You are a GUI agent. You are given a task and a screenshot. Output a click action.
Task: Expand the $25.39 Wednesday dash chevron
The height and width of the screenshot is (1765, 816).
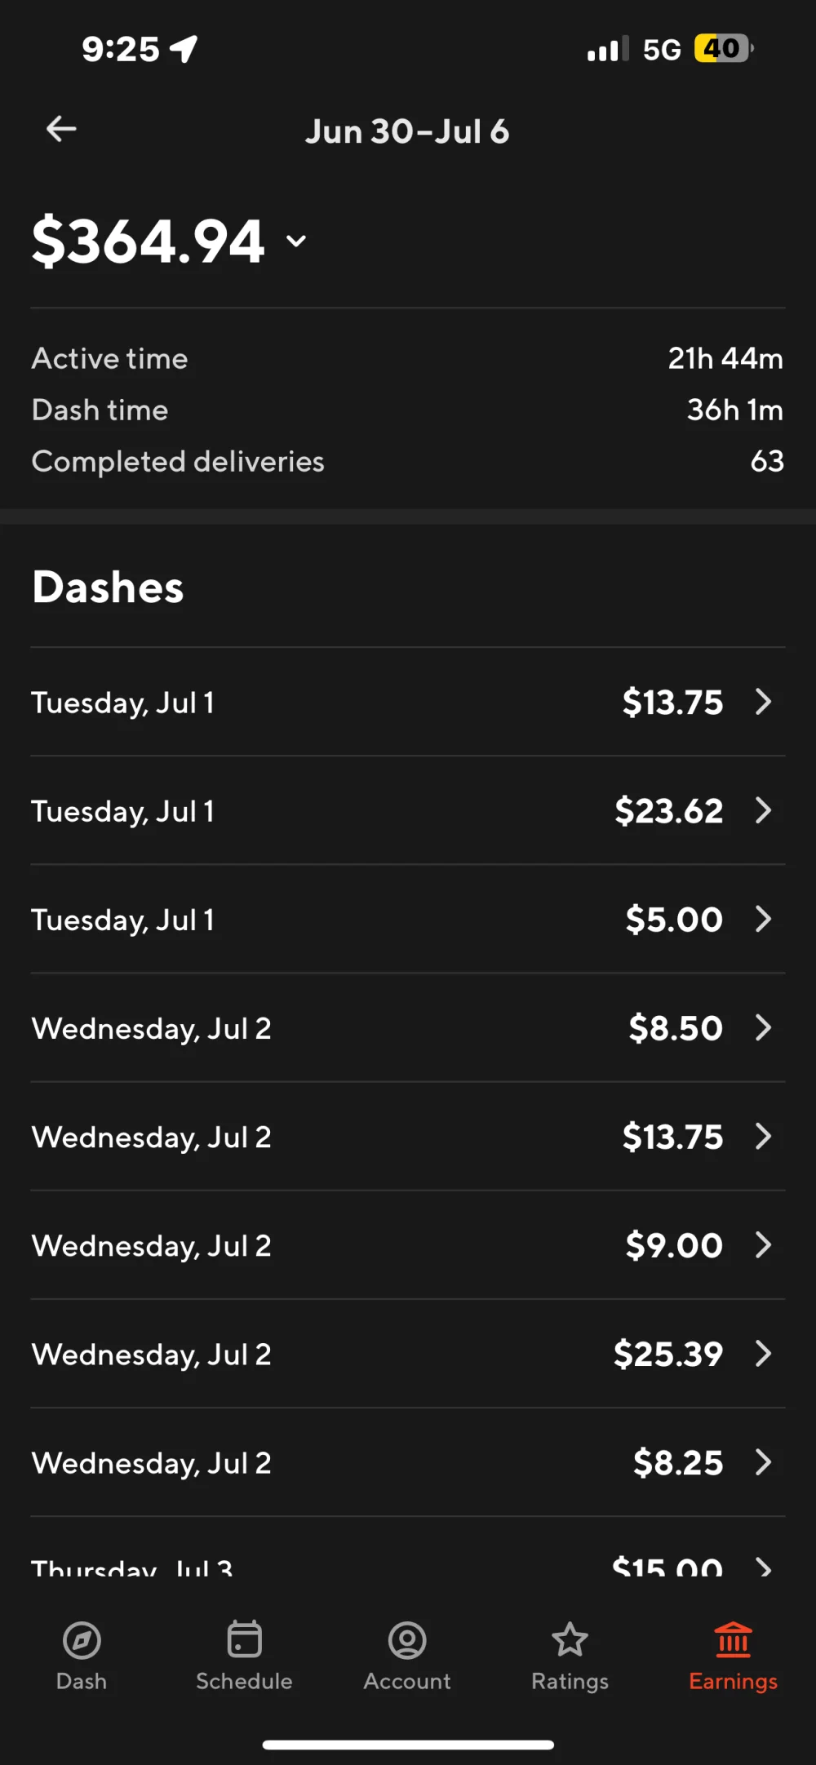coord(763,1354)
